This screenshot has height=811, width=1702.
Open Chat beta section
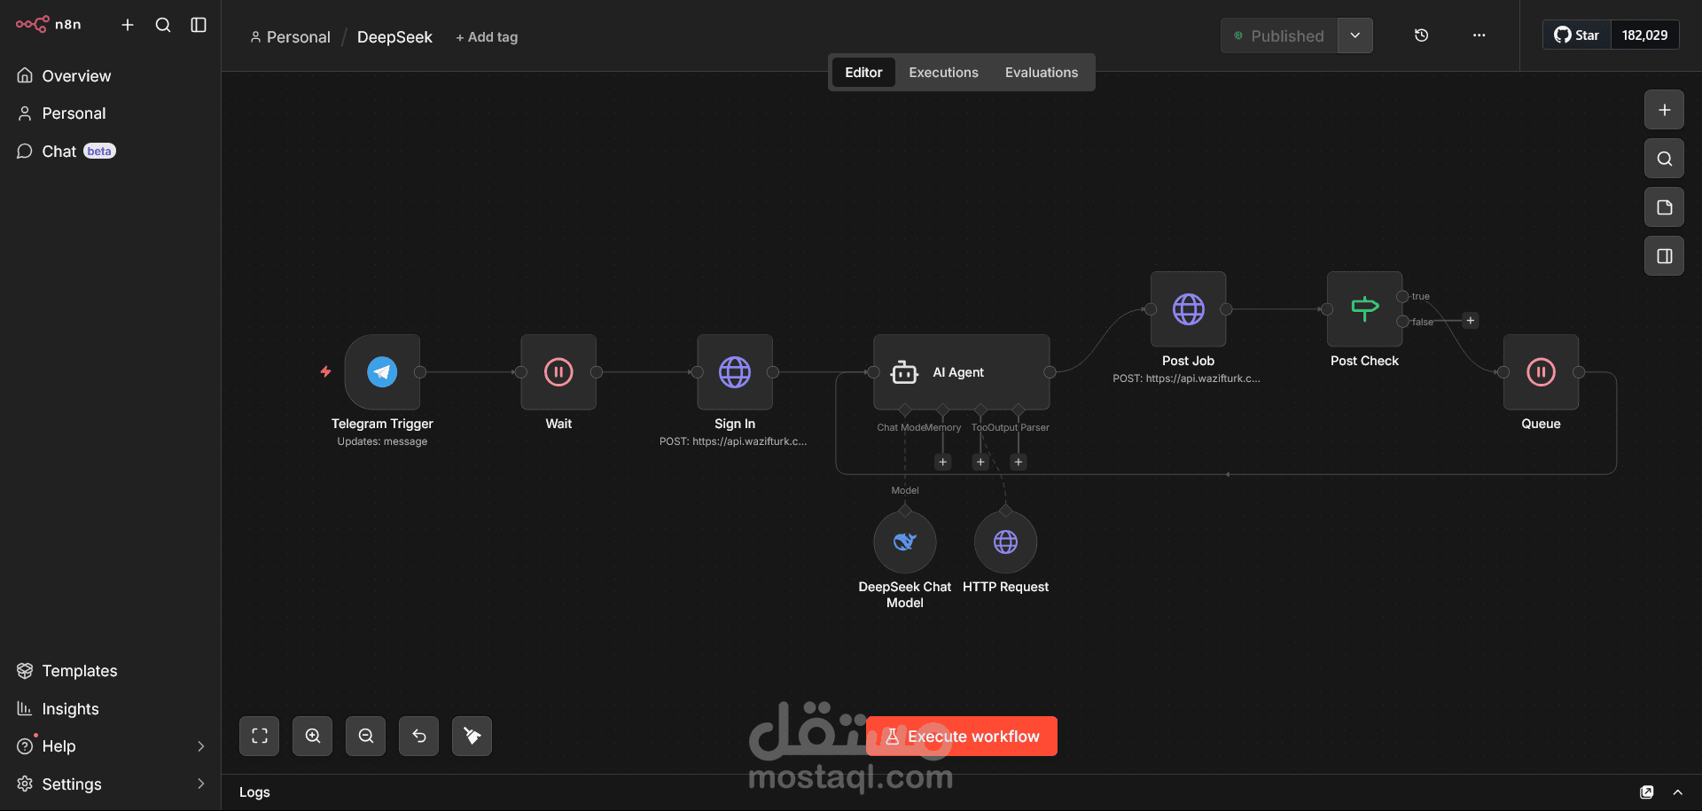(x=110, y=152)
